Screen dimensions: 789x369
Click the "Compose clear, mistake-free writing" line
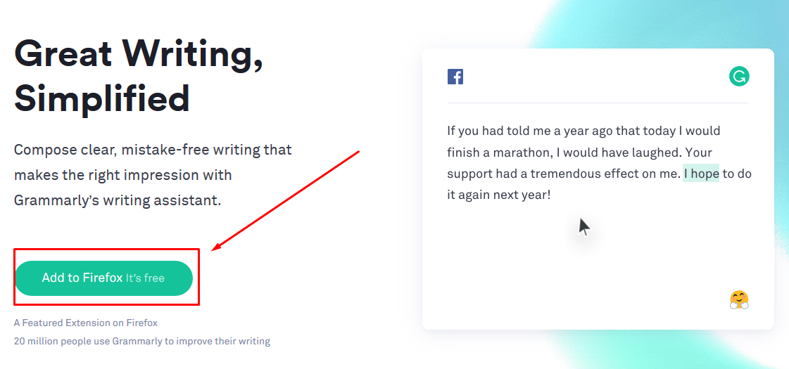pos(153,150)
